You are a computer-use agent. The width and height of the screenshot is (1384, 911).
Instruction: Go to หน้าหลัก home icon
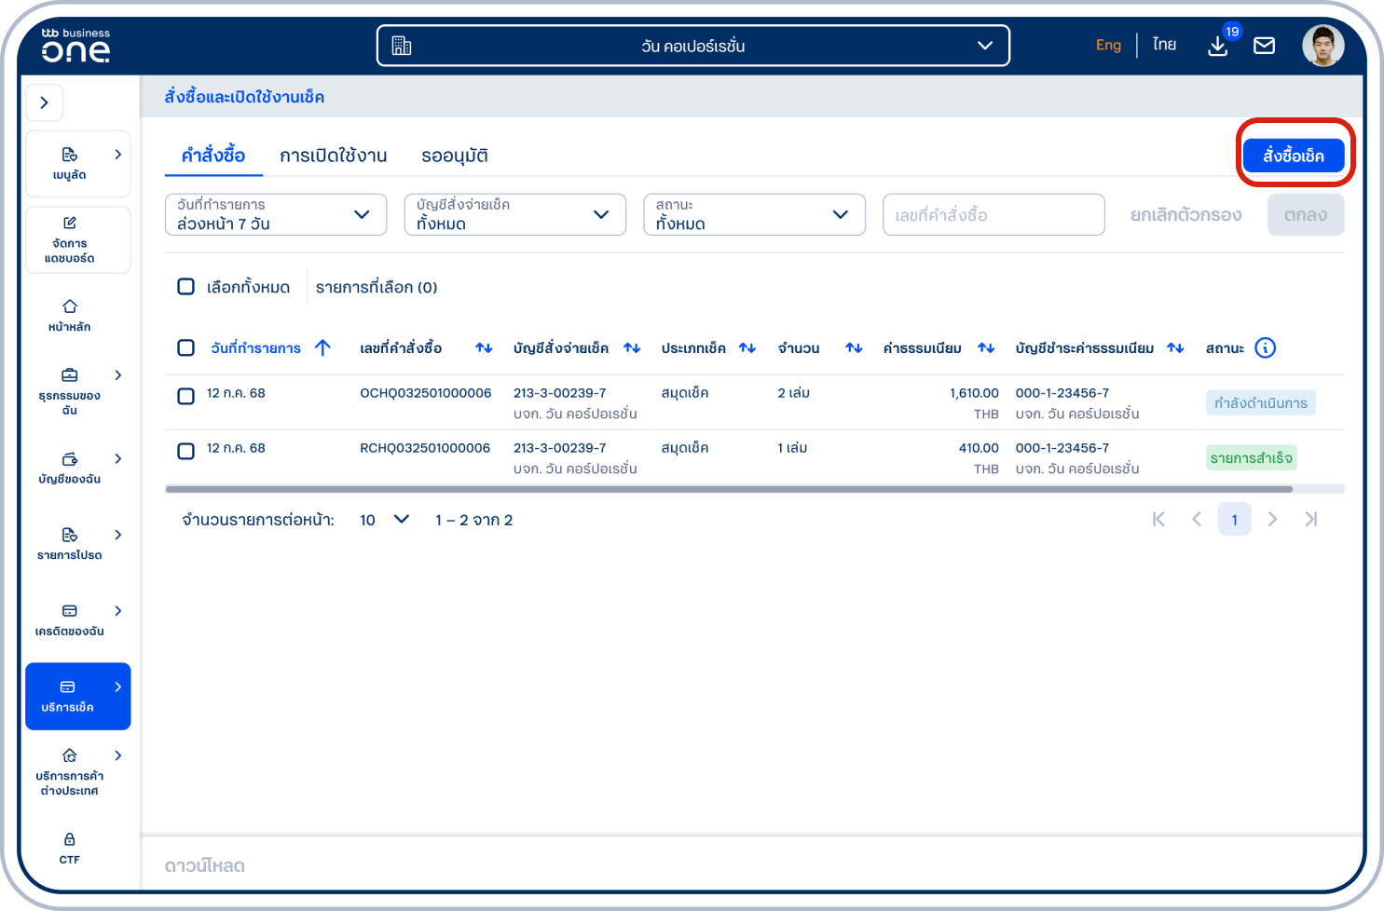[x=70, y=306]
